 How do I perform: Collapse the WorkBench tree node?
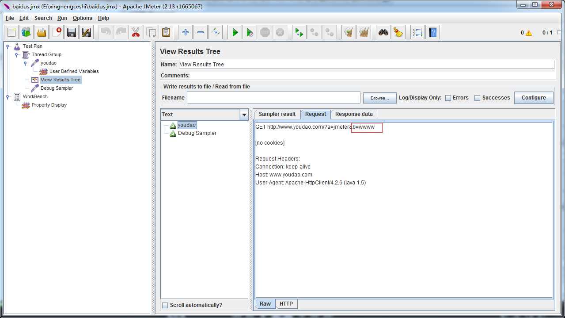pos(8,96)
